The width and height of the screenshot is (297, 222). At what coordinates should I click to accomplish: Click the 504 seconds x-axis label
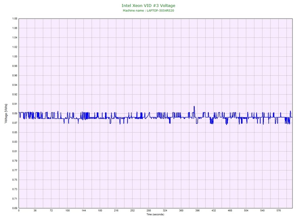point(246,211)
